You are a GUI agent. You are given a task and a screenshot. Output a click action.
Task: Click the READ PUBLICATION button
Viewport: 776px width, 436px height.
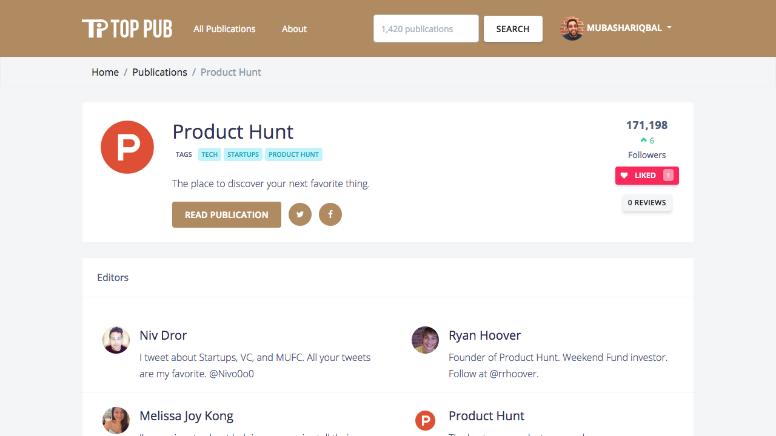click(227, 214)
